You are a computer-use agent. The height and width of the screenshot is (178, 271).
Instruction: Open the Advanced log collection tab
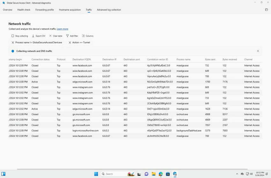tap(109, 10)
